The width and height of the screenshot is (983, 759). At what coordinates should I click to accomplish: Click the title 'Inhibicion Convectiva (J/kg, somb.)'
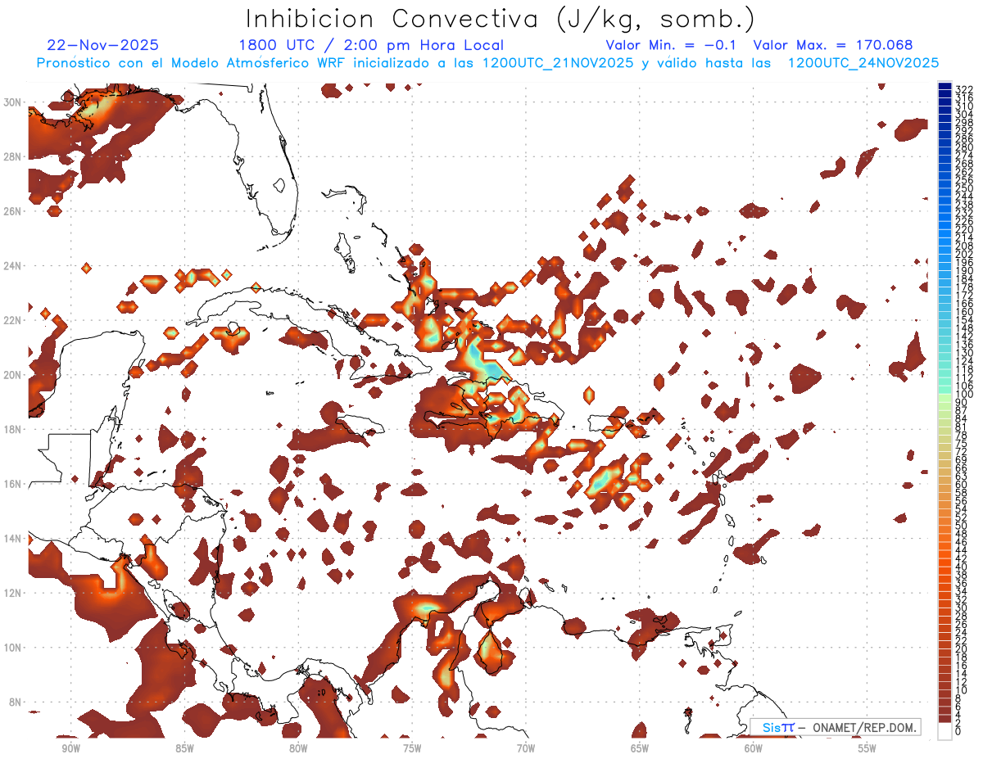(500, 18)
